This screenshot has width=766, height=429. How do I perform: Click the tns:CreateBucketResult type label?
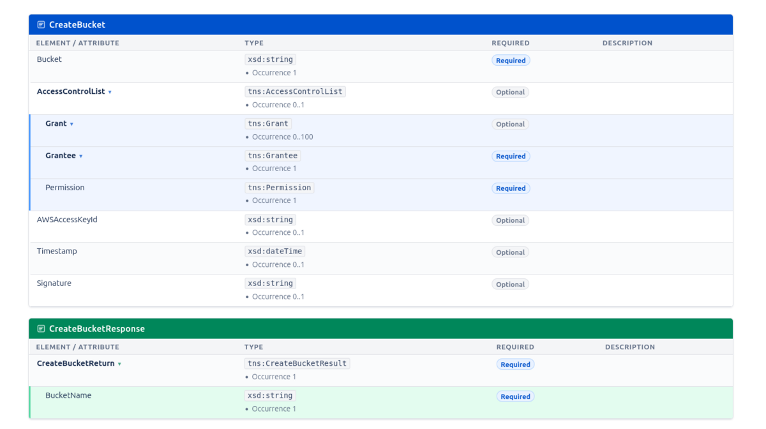click(x=297, y=363)
